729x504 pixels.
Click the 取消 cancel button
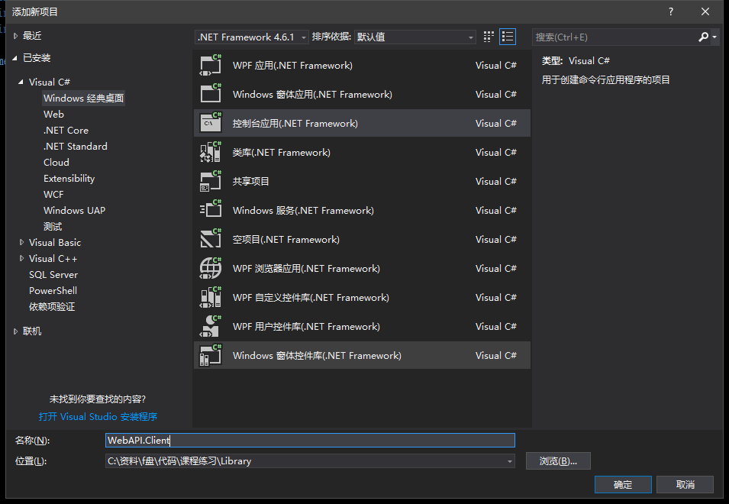tap(685, 484)
